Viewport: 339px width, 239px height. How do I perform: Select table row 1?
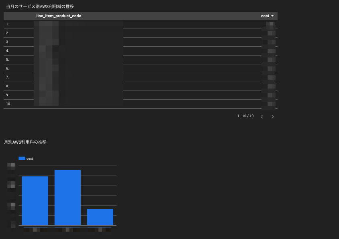pyautogui.click(x=141, y=24)
